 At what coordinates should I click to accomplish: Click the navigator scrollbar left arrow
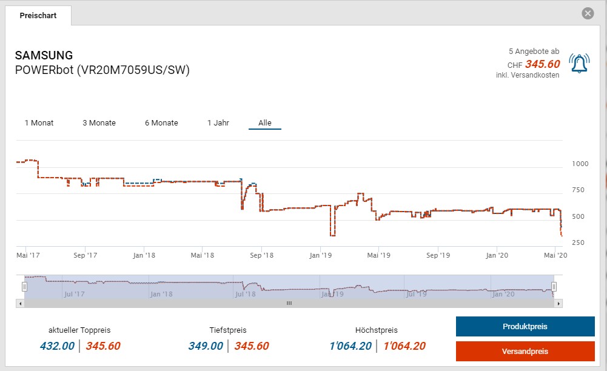[x=21, y=303]
